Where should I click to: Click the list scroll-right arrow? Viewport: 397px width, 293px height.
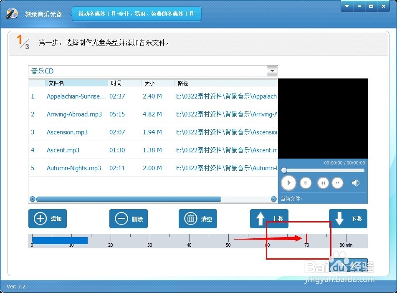click(x=274, y=199)
